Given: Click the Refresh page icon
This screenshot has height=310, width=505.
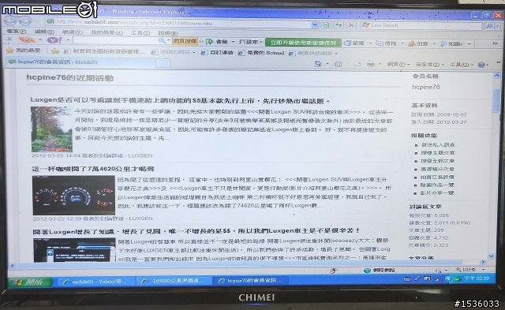Looking at the screenshot, I should (x=339, y=24).
